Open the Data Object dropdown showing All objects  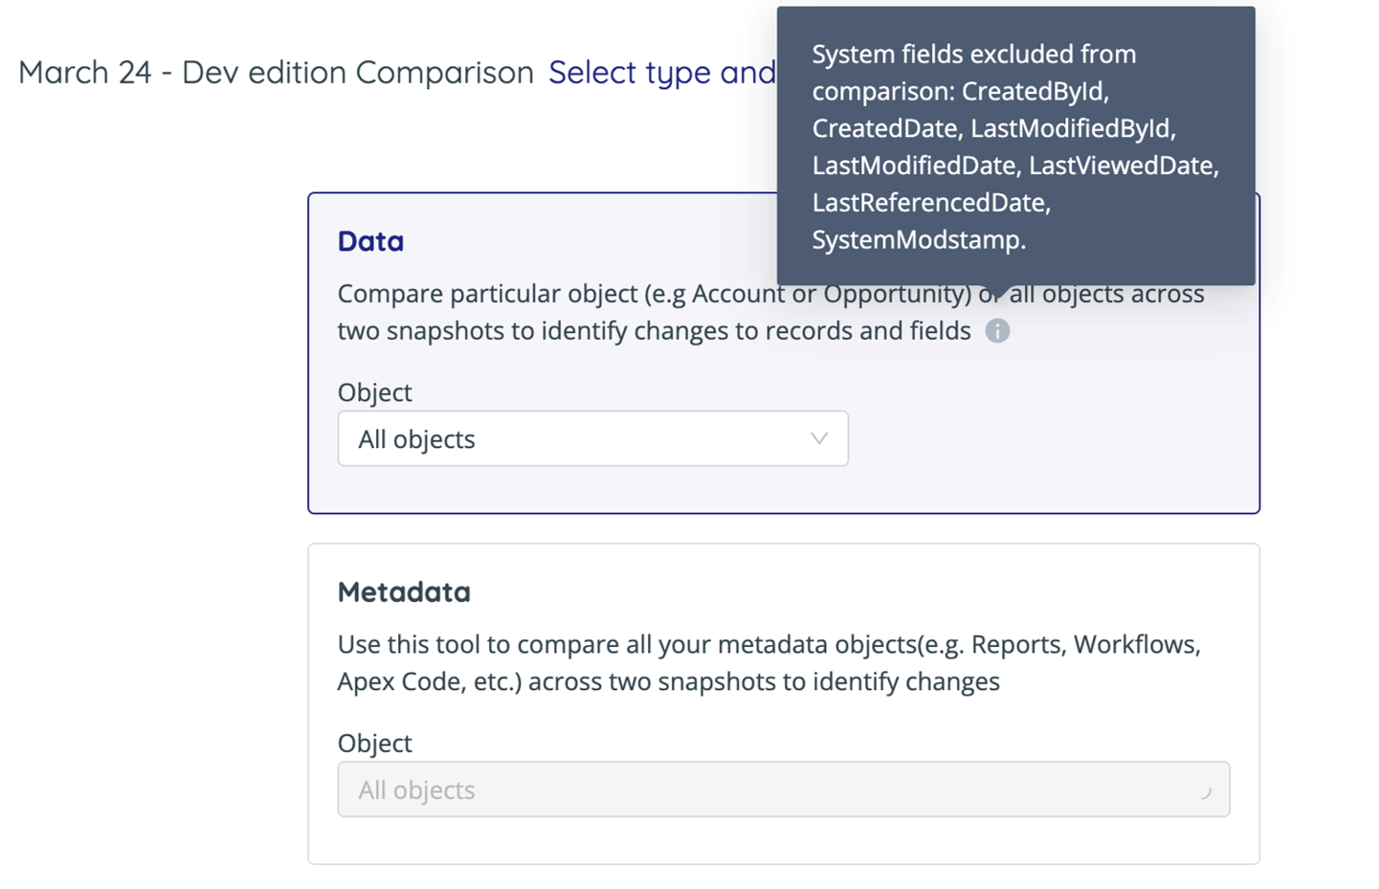pyautogui.click(x=592, y=439)
